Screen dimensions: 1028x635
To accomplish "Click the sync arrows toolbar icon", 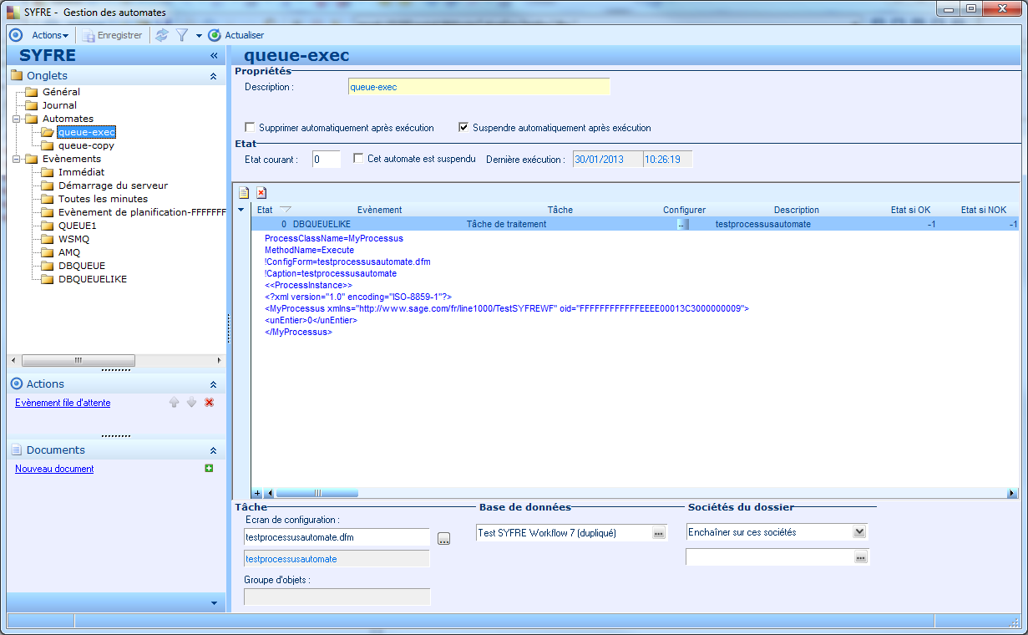I will point(162,35).
